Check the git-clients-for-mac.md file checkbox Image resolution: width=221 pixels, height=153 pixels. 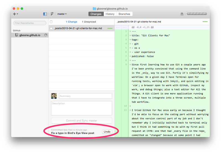tap(51, 28)
